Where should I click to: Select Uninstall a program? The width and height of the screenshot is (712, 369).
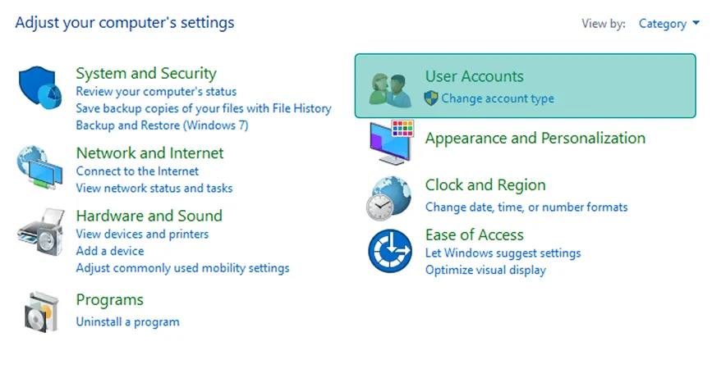pos(127,322)
